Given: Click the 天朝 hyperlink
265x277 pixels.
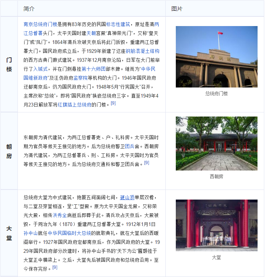Looking at the screenshot, I should [91, 34].
